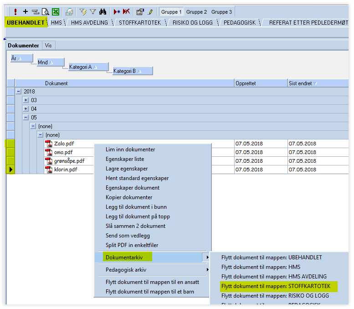Click the Opprettet column header
Viewport: 354px width, 309px height.
tap(261, 83)
